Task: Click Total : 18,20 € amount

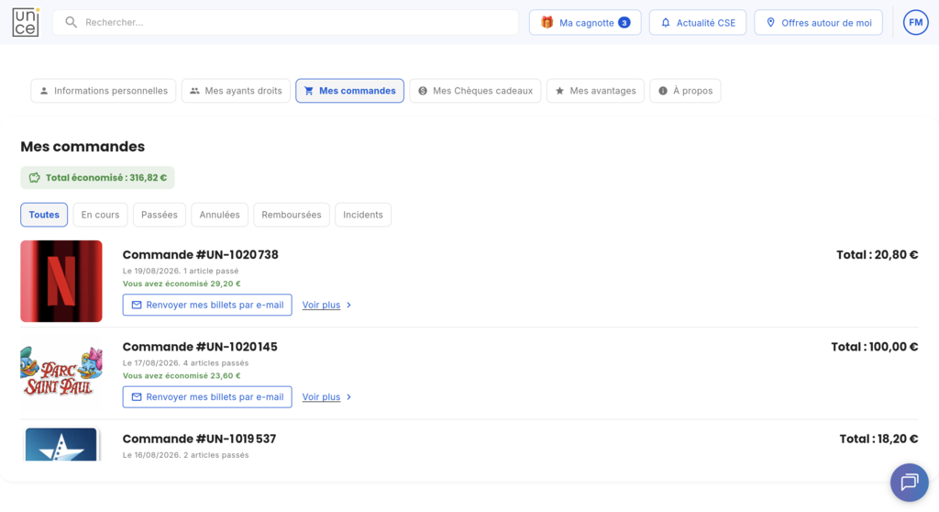Action: click(x=878, y=439)
